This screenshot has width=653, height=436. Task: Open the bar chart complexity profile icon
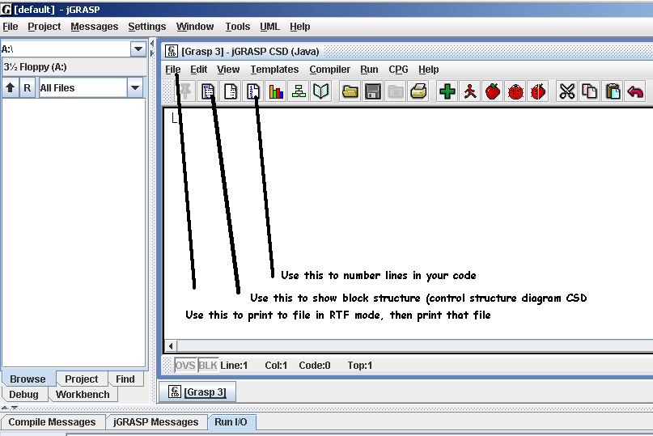(x=276, y=91)
